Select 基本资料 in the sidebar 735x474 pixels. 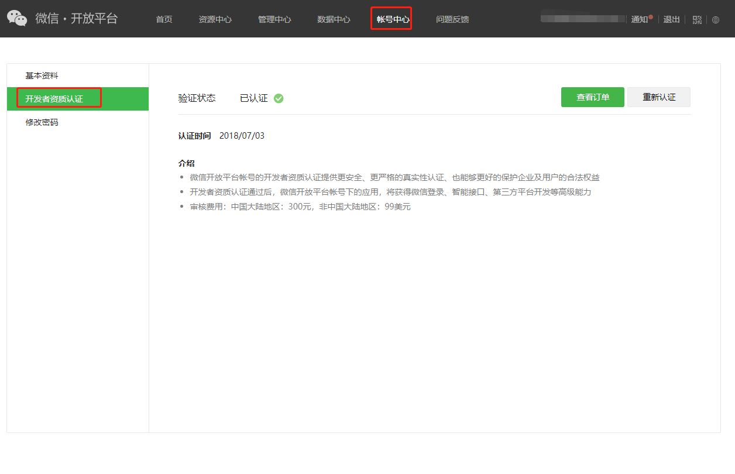coord(78,75)
